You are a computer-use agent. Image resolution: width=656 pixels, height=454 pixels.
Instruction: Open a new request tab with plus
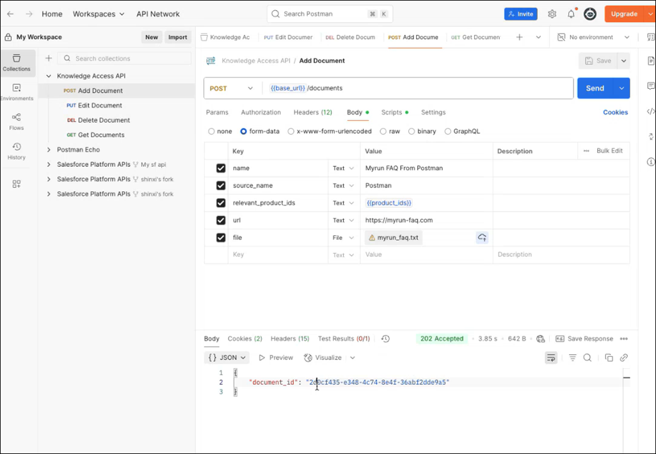pyautogui.click(x=519, y=37)
